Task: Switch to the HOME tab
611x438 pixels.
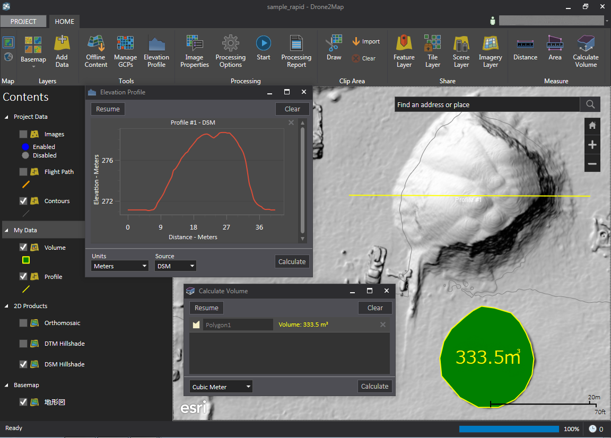Action: [64, 21]
